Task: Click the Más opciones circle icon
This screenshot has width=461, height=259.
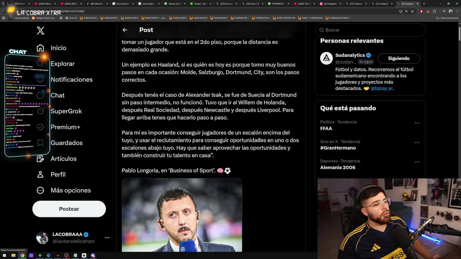Action: (x=40, y=190)
